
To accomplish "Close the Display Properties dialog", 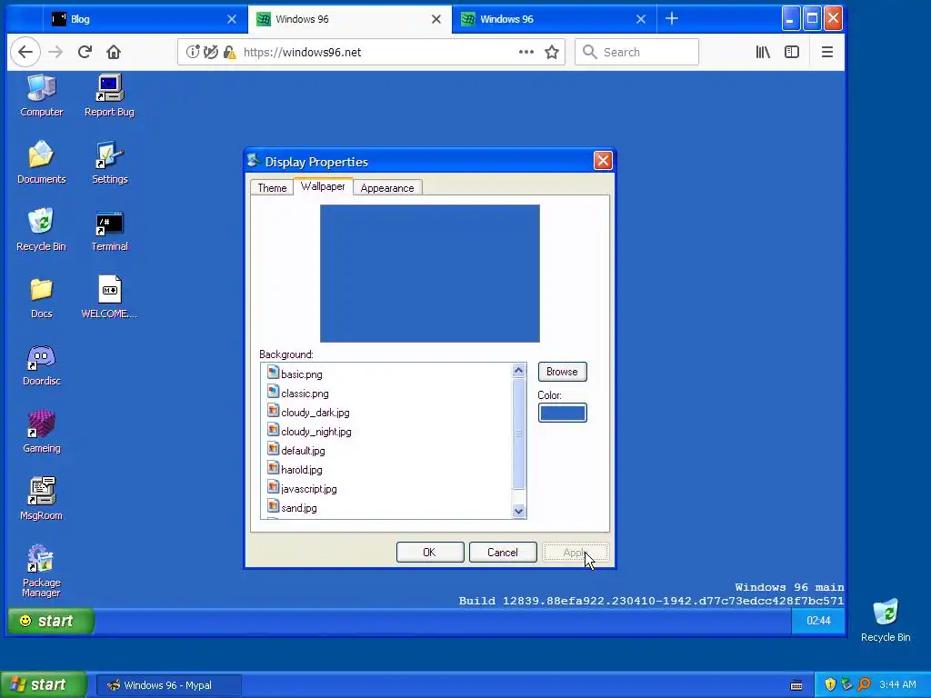I will point(603,161).
